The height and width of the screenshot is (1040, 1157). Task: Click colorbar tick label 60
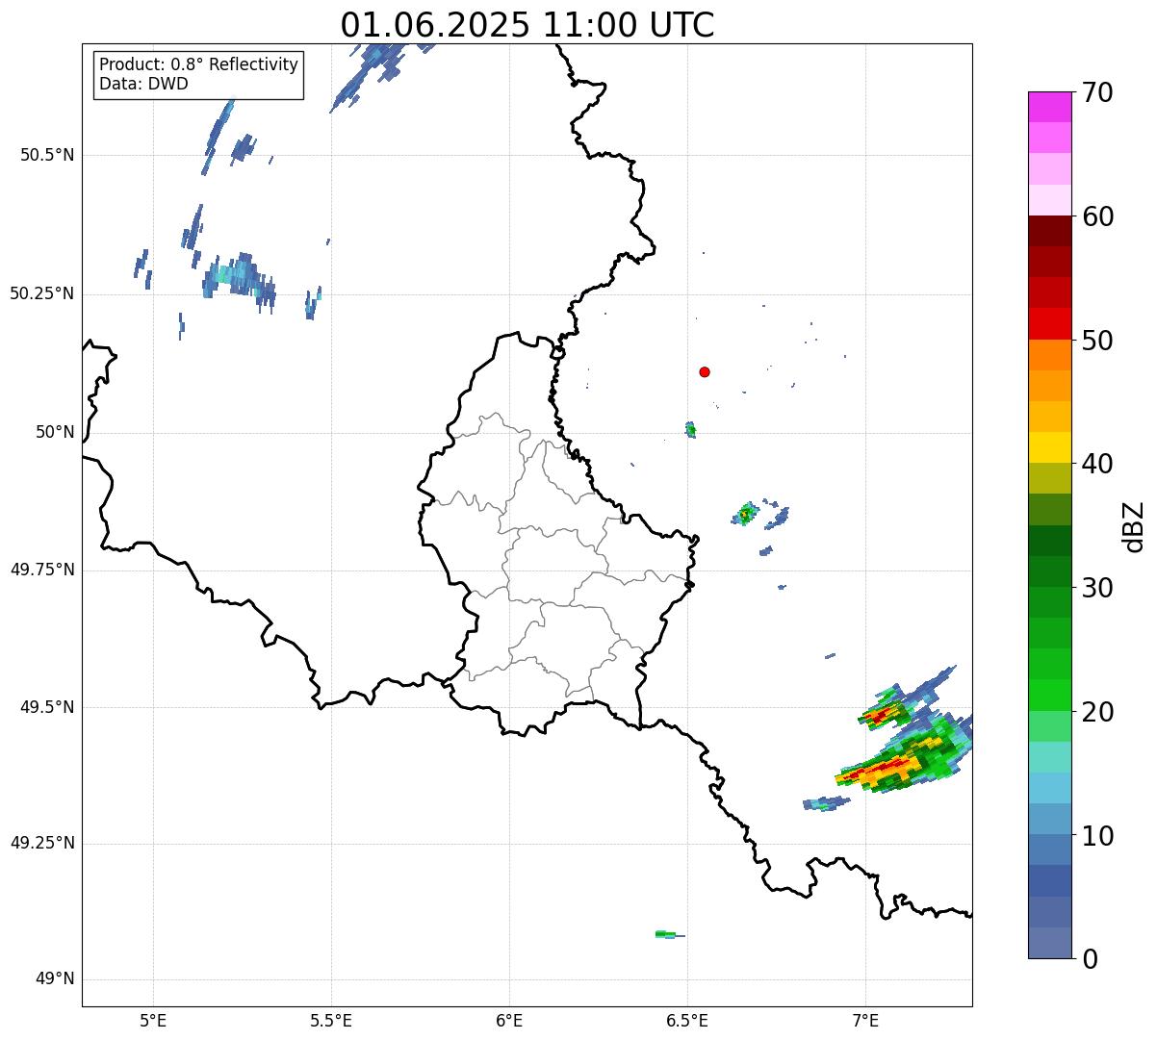1097,216
